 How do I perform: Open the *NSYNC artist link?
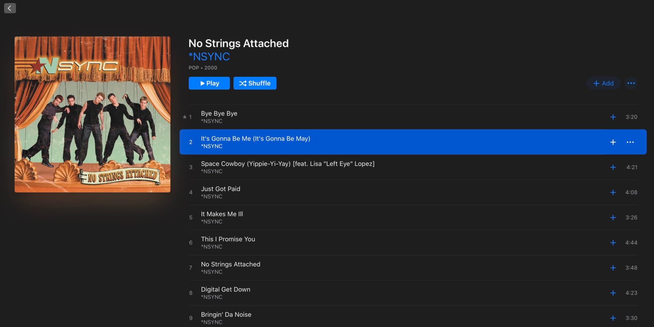[x=209, y=56]
